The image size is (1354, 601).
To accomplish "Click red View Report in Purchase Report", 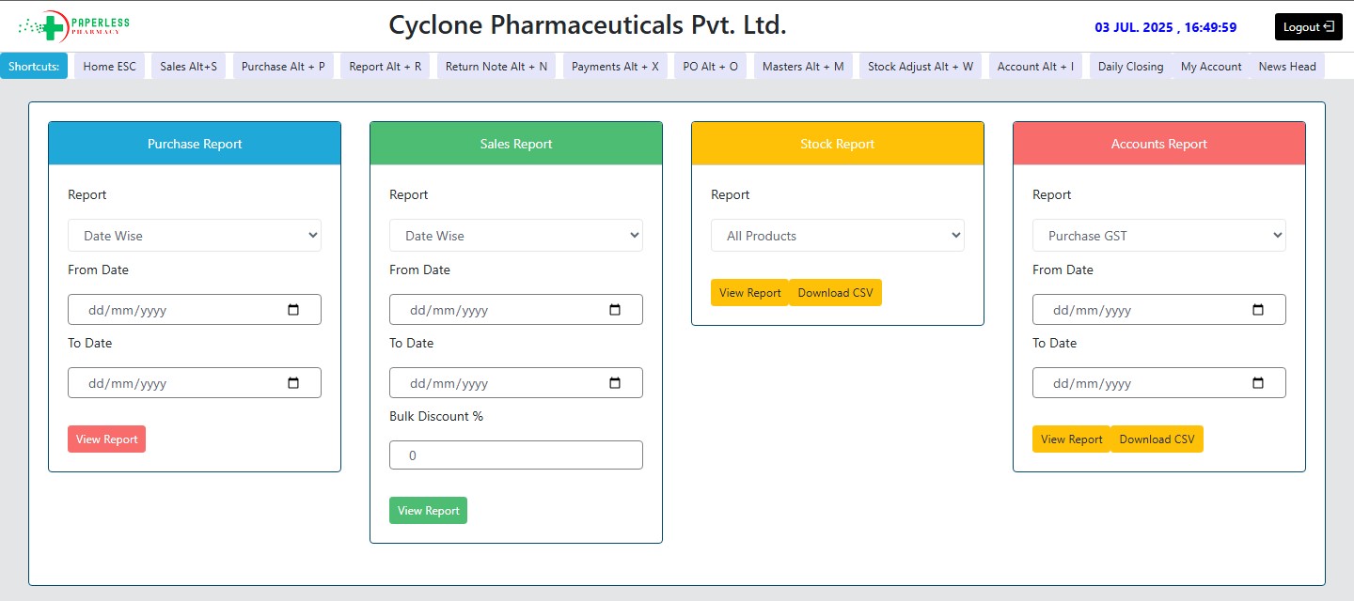I will click(106, 439).
